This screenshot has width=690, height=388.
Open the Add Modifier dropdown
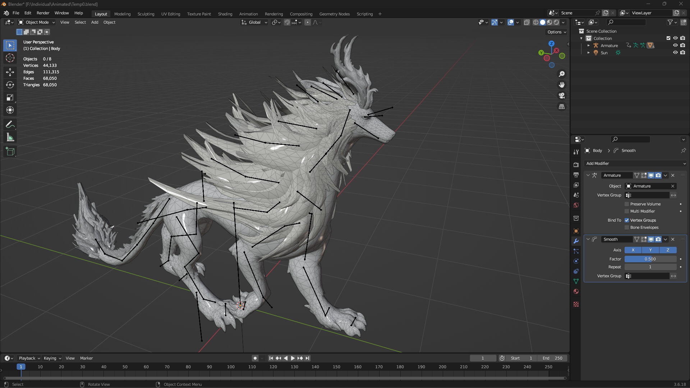(635, 163)
